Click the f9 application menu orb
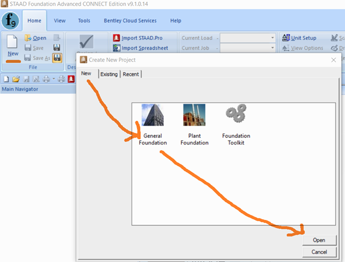 pos(11,20)
